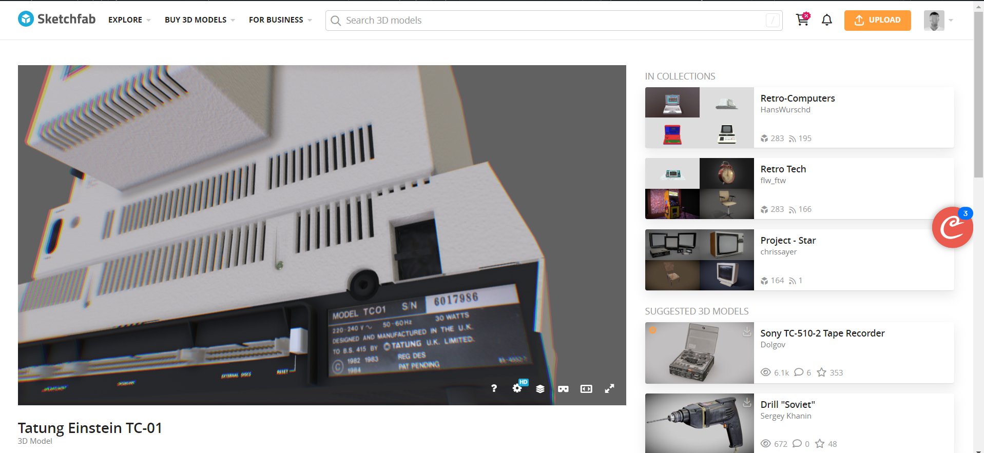Viewport: 984px width, 453px height.
Task: Toggle theater mode in viewer
Action: pyautogui.click(x=586, y=389)
